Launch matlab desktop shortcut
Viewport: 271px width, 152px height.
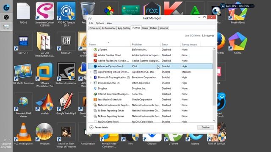[45, 103]
